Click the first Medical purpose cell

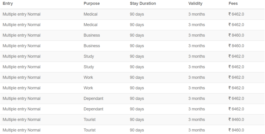coord(91,14)
